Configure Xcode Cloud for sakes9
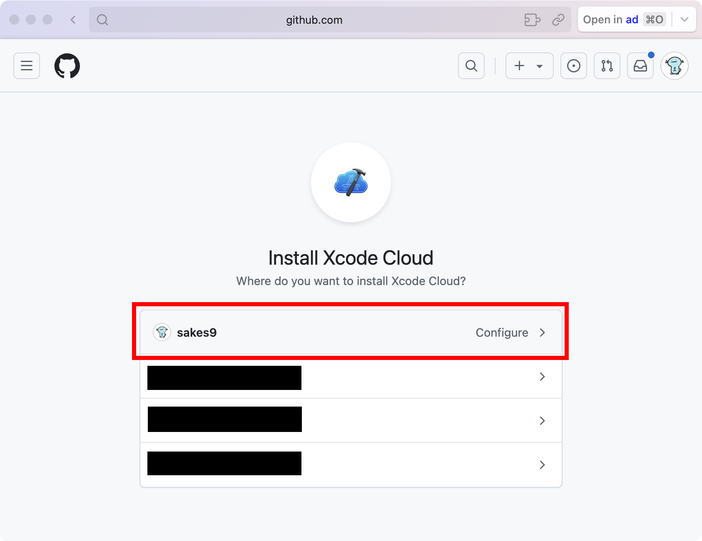 point(502,333)
